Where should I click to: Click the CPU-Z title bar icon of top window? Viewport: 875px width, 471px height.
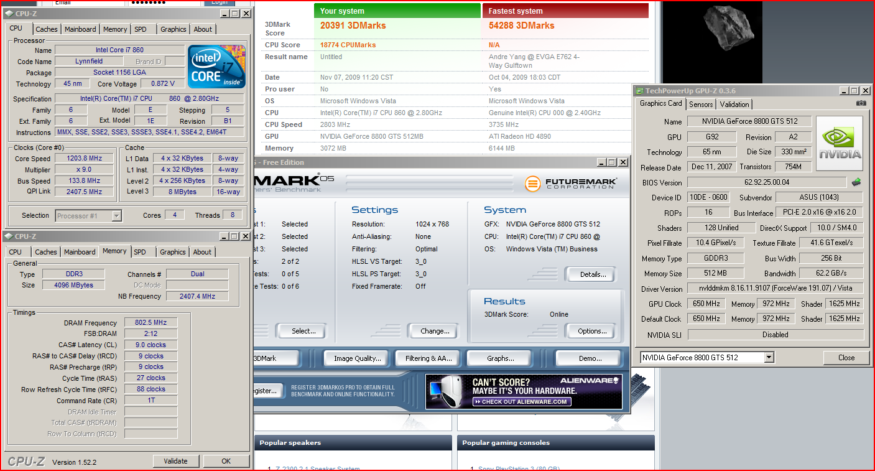(x=9, y=13)
